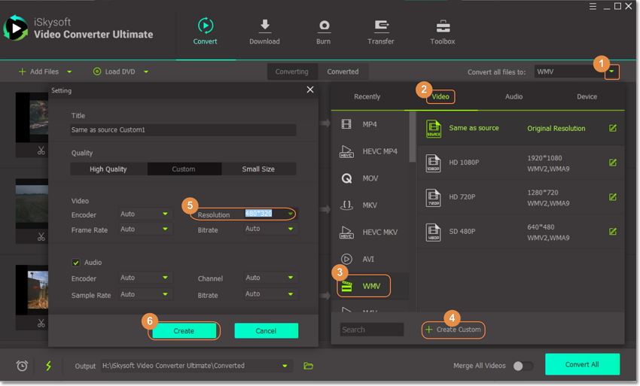Click the alarm clock scheduler icon
Viewport: 640px width, 386px height.
23,366
